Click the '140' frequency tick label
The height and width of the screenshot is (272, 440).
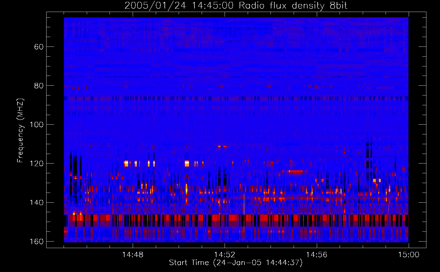[x=36, y=202]
